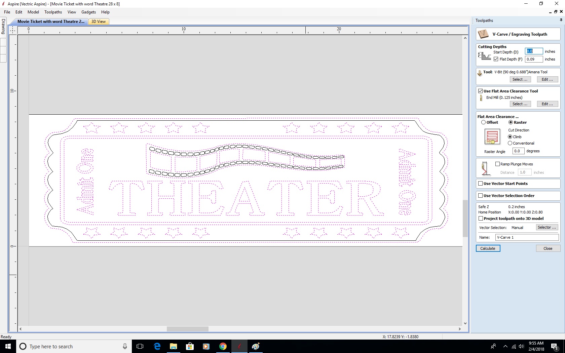Click the Cortana microphone icon
The height and width of the screenshot is (353, 565).
click(x=125, y=346)
